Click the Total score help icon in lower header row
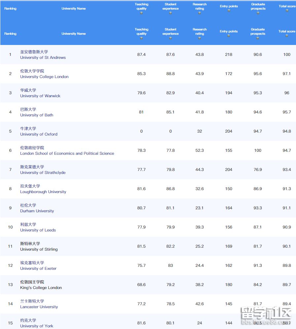The width and height of the screenshot is (296, 329). click(287, 36)
